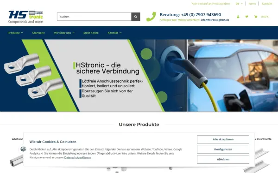
Task: Expand the DE language dropdown
Action: point(239,4)
